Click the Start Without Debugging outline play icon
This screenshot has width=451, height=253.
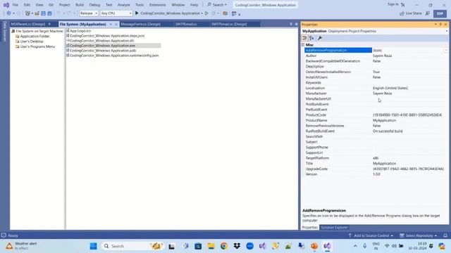click(206, 13)
